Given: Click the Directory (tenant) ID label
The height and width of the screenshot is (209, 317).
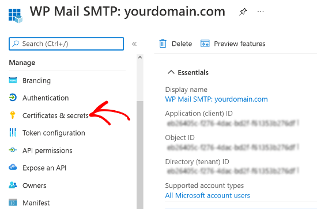Looking at the screenshot, I should coord(197,162).
